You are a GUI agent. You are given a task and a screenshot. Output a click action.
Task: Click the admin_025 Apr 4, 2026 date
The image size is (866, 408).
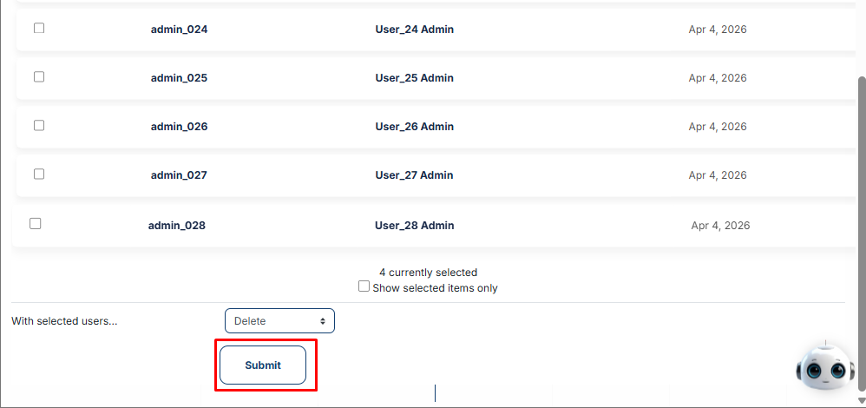[718, 78]
